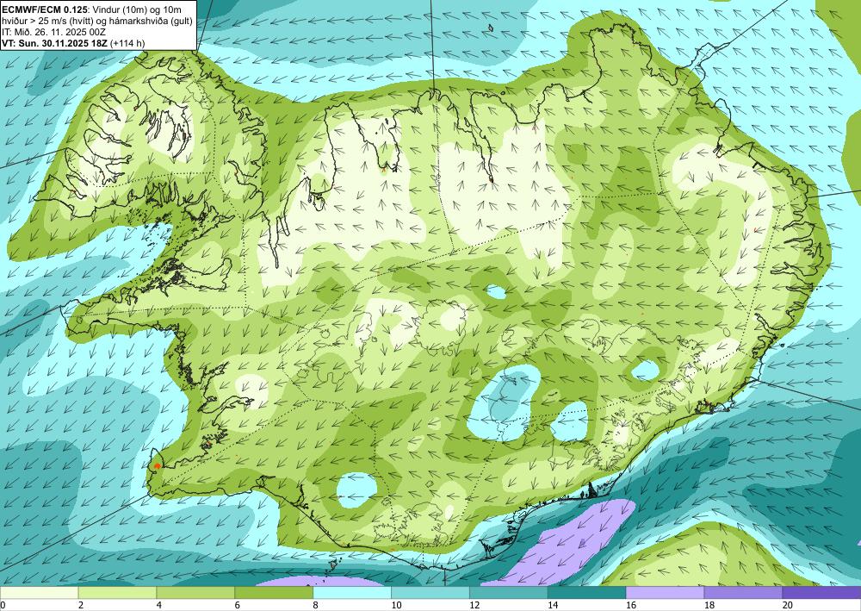Click the "20" legend scale label

(788, 606)
